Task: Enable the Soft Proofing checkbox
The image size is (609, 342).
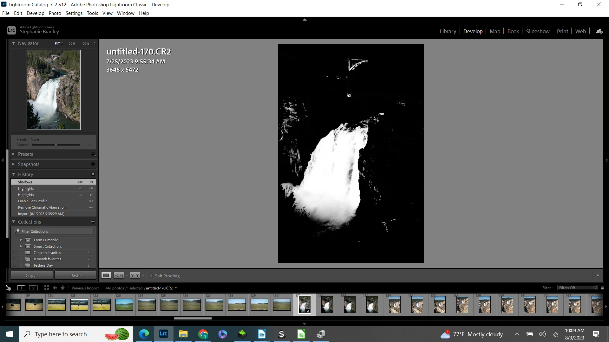Action: click(x=151, y=275)
